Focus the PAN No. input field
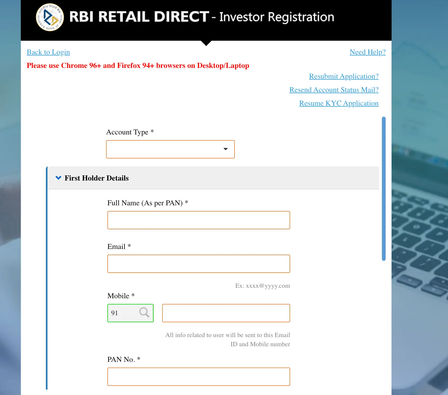Viewport: 448px width, 395px height. [x=199, y=377]
